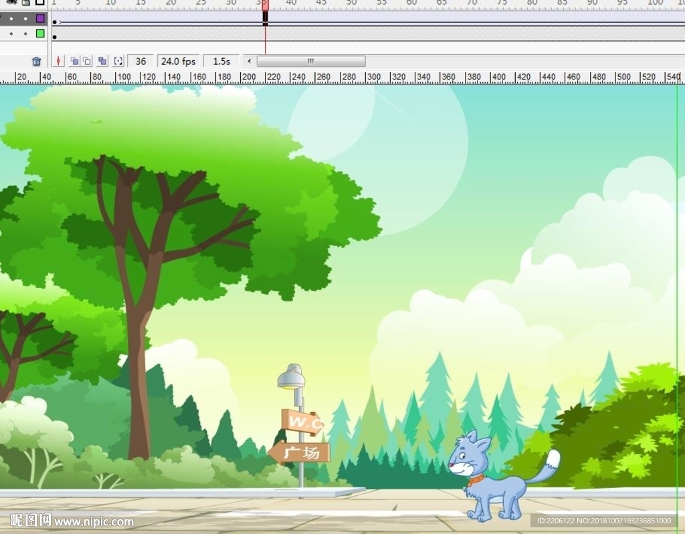Viewport: 685px width, 534px height.
Task: Lock all layers via padlock header icon
Action: 25,3
